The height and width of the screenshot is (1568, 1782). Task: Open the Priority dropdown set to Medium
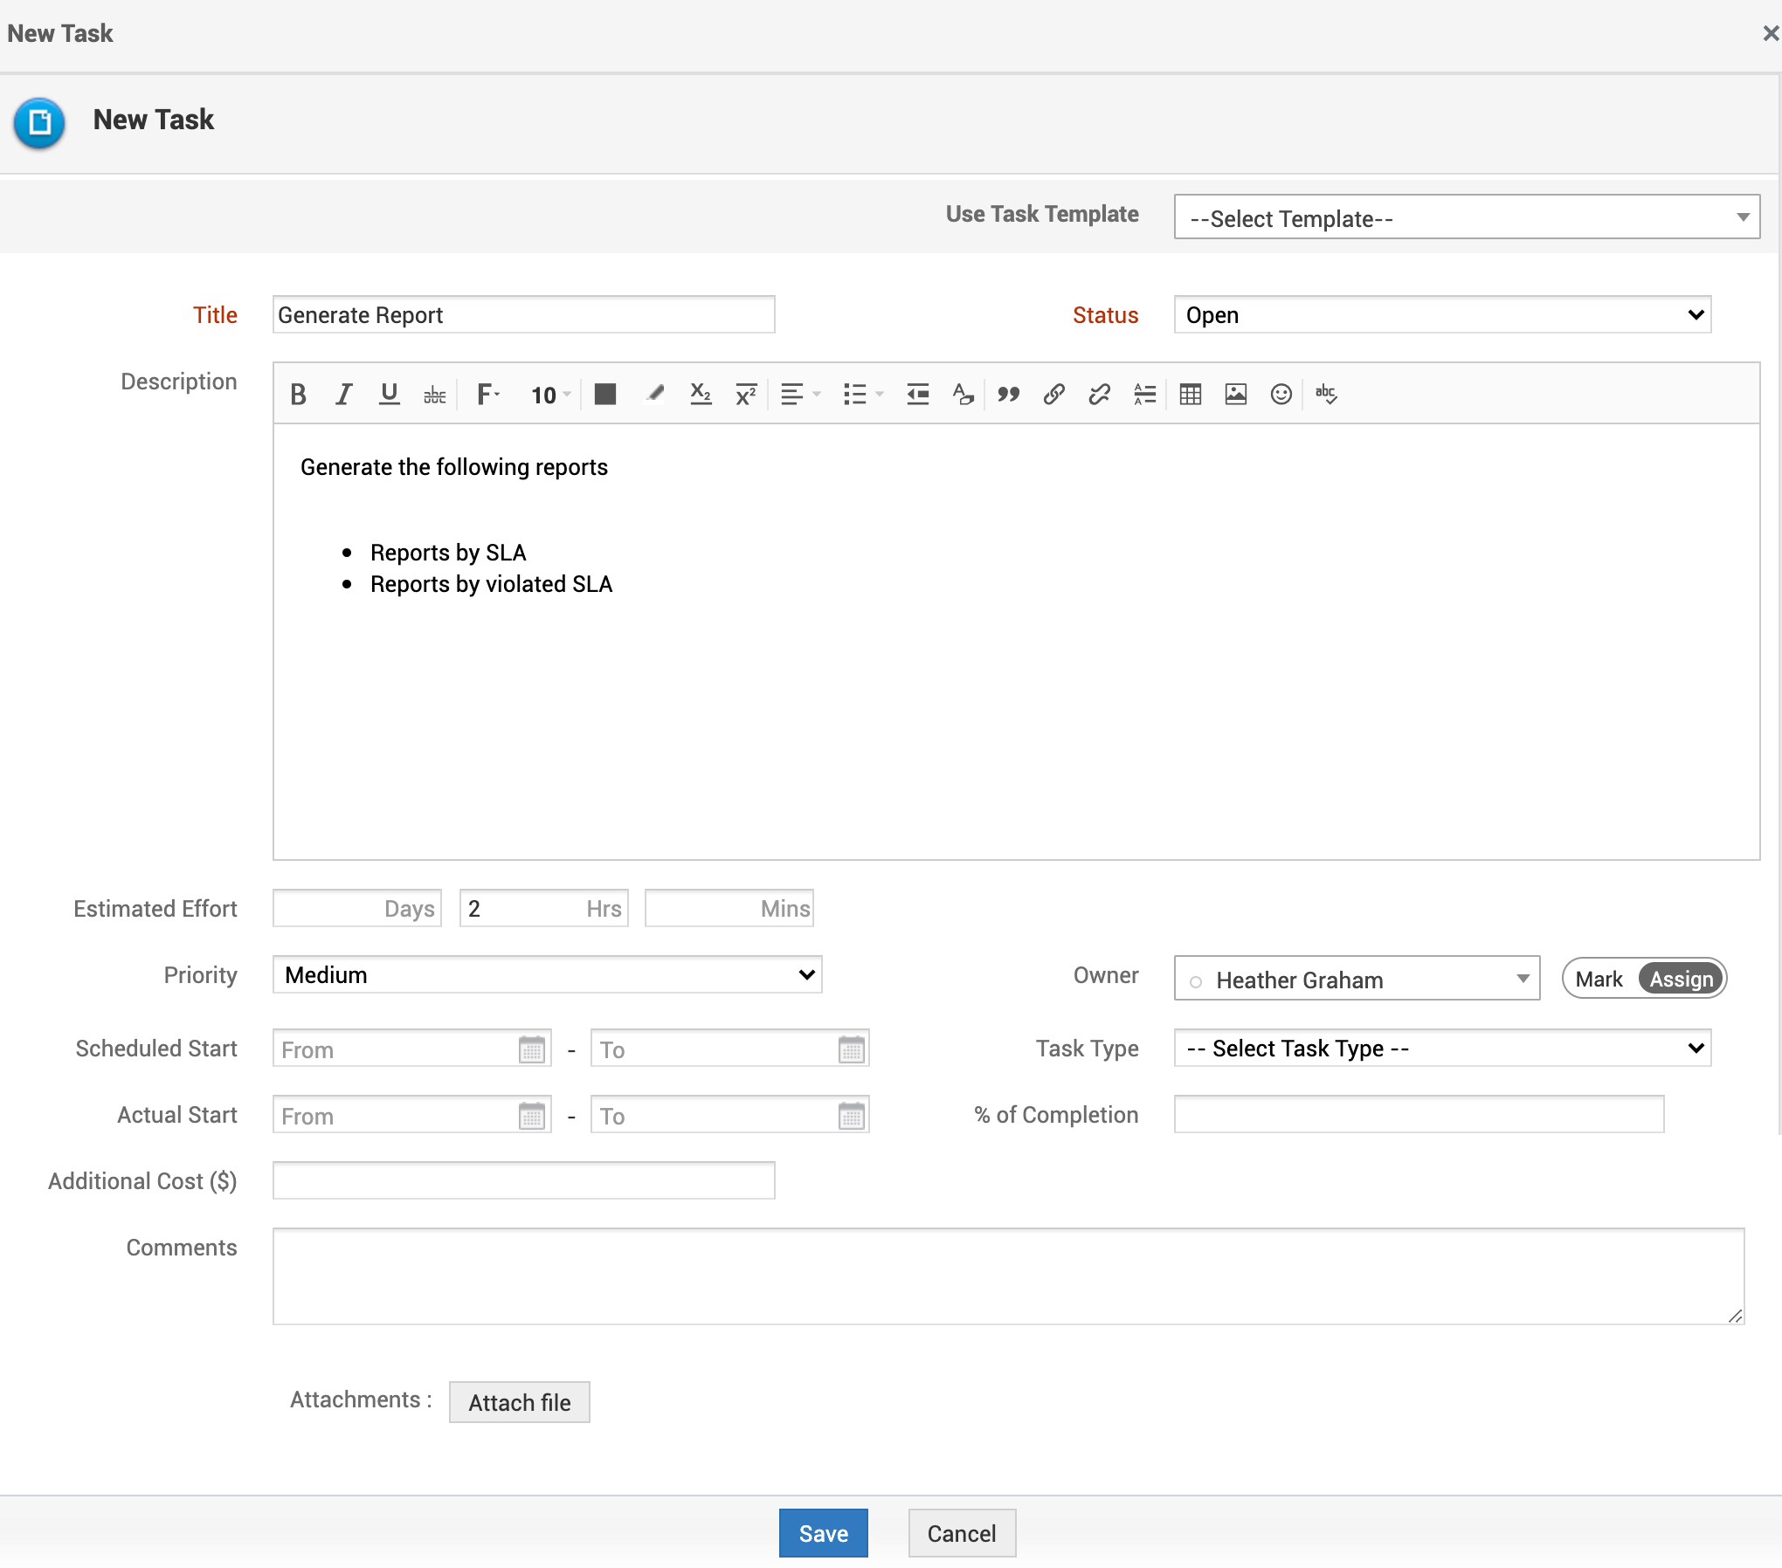(547, 975)
